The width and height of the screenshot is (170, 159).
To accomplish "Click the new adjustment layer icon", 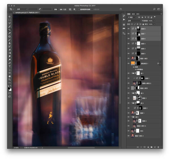I will (x=148, y=147).
